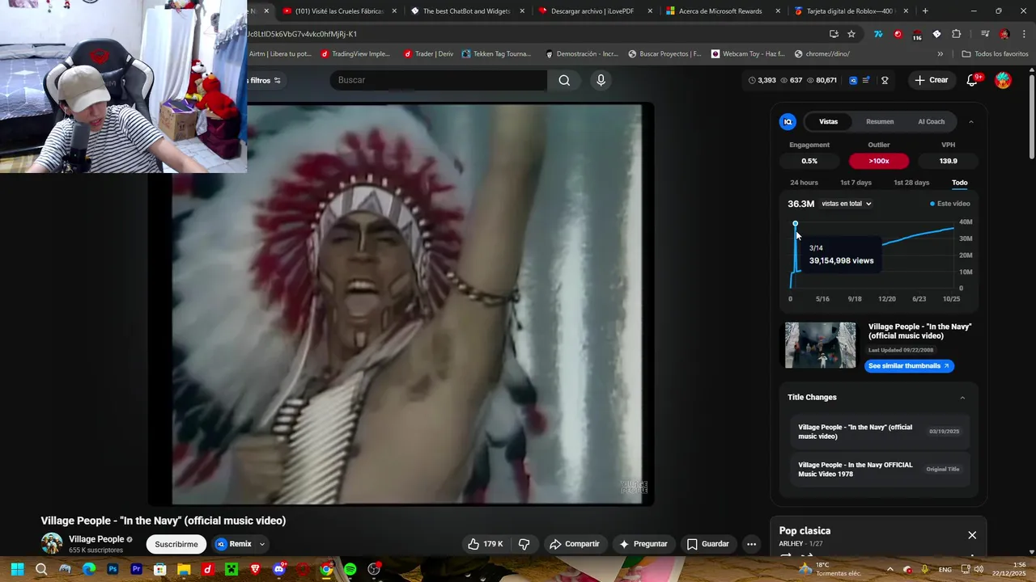Click the Crear button

click(931, 80)
